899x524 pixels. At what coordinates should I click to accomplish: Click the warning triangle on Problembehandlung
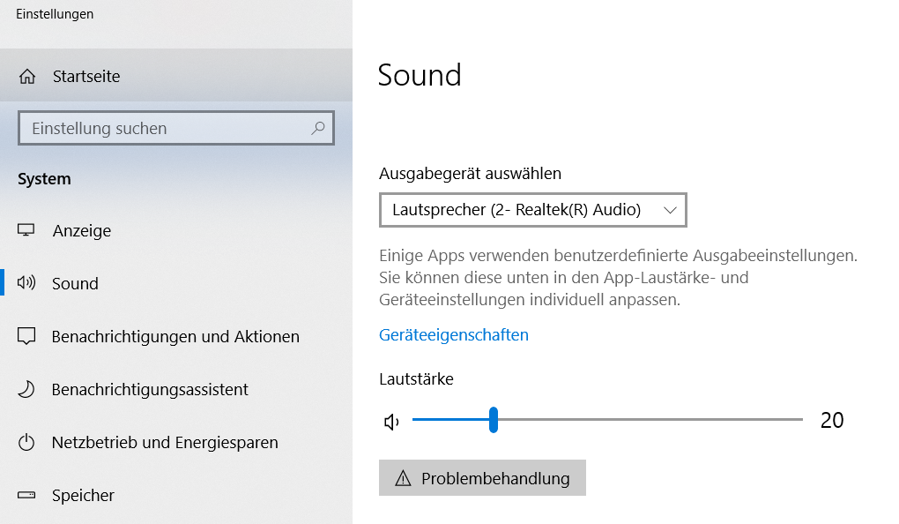pyautogui.click(x=403, y=478)
